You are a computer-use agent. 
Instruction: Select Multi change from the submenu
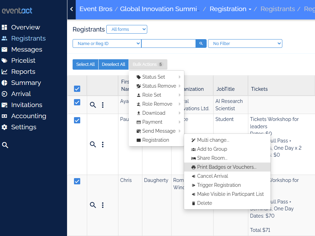(213, 140)
